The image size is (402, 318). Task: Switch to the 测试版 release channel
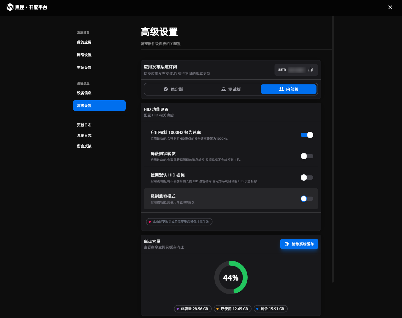[231, 89]
